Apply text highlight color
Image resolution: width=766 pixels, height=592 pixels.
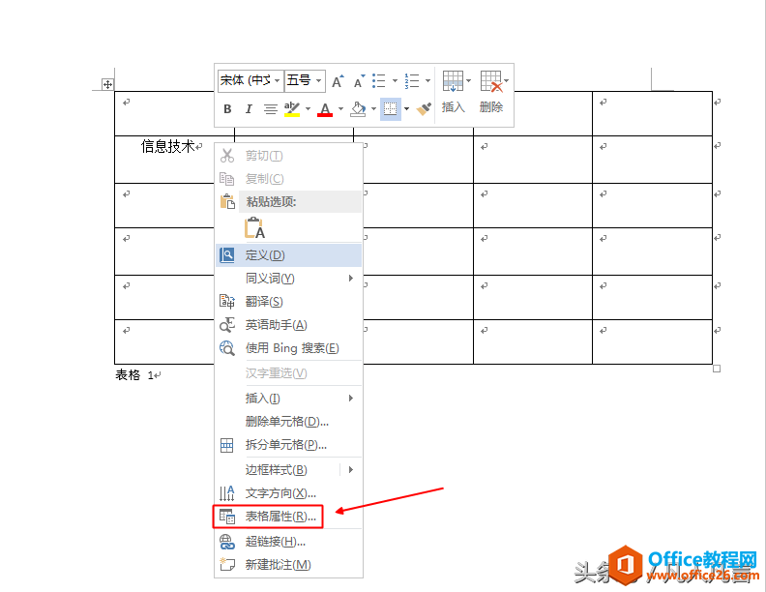pyautogui.click(x=292, y=109)
